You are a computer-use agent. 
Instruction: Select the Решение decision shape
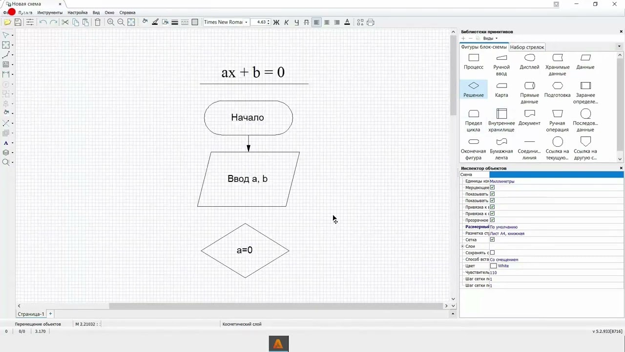(474, 89)
